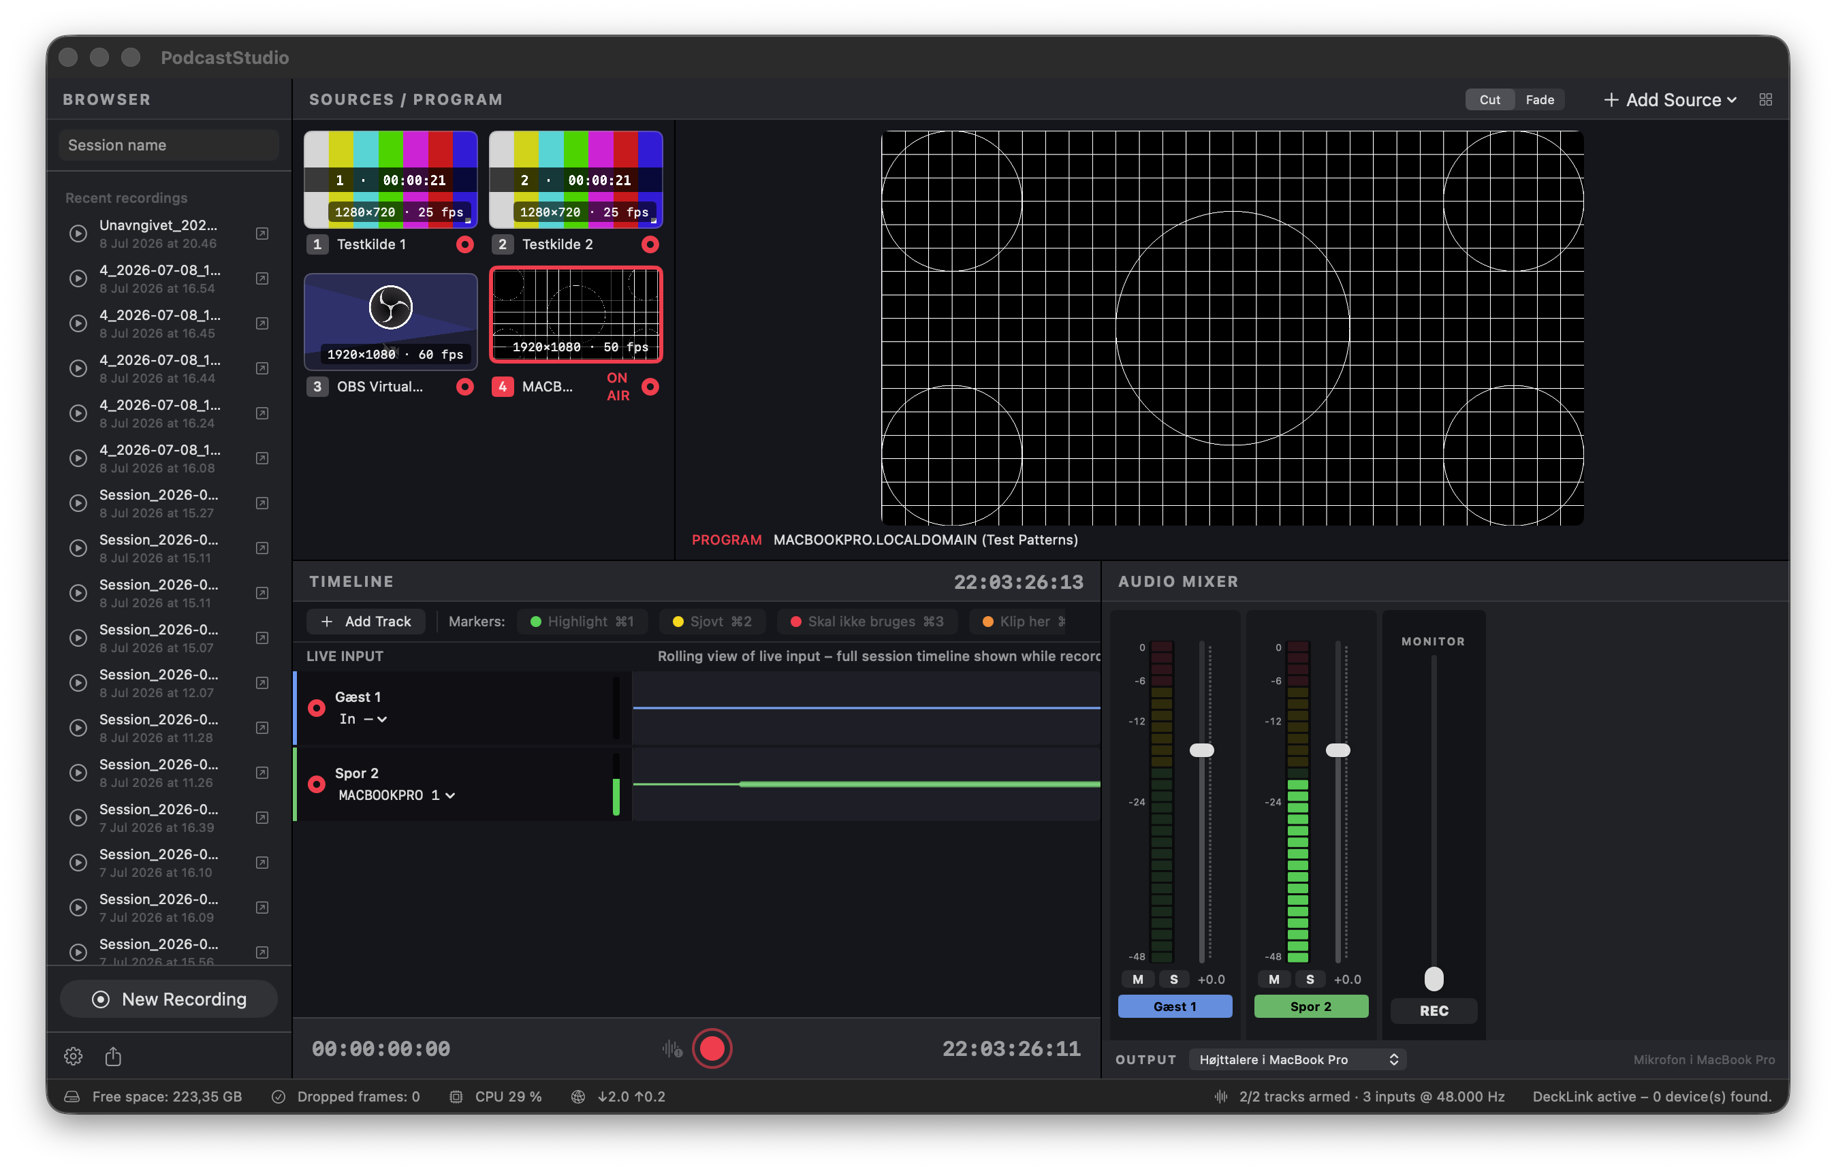The width and height of the screenshot is (1836, 1171).
Task: Adjust the Monitor level fader
Action: [x=1434, y=979]
